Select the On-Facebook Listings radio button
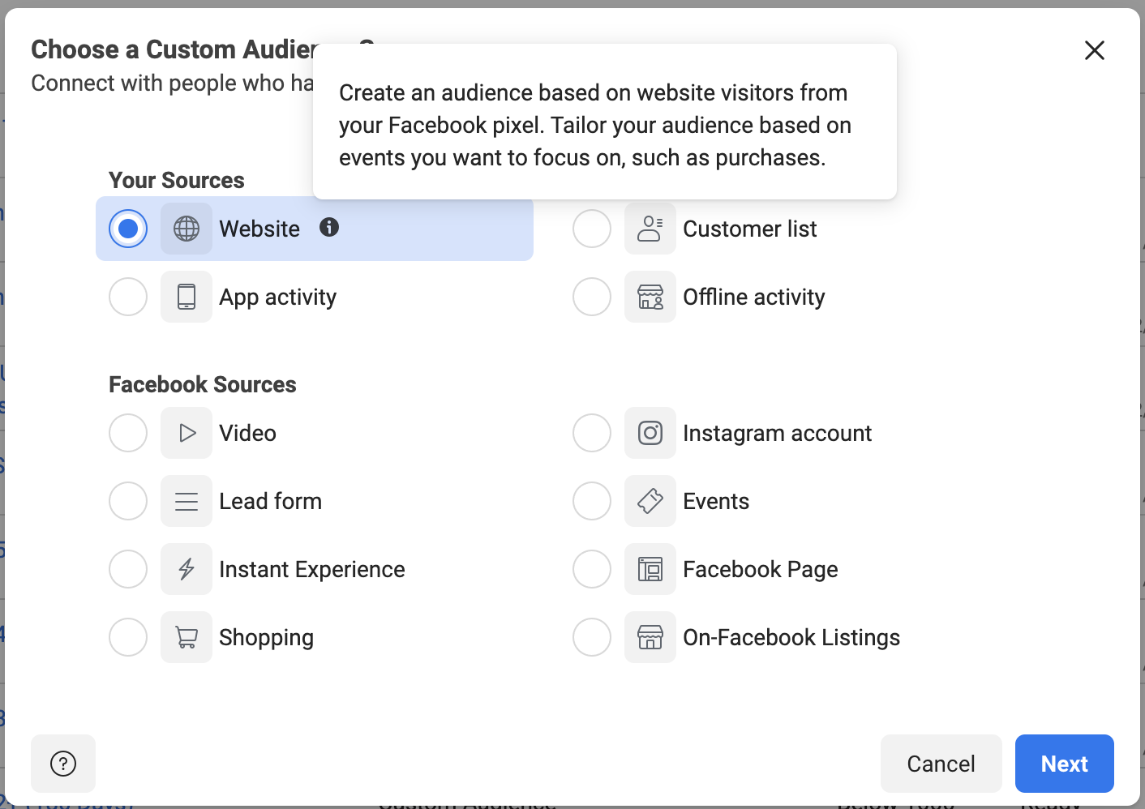This screenshot has width=1145, height=809. coord(592,637)
